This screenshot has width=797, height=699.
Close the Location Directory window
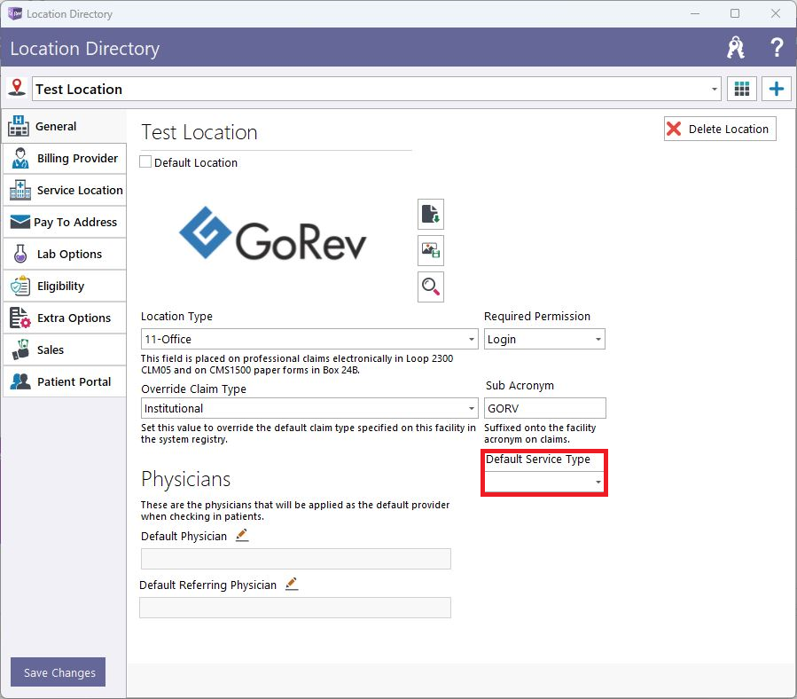click(x=775, y=13)
